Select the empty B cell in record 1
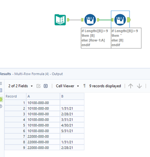The image size is (150, 157). (x=72, y=103)
